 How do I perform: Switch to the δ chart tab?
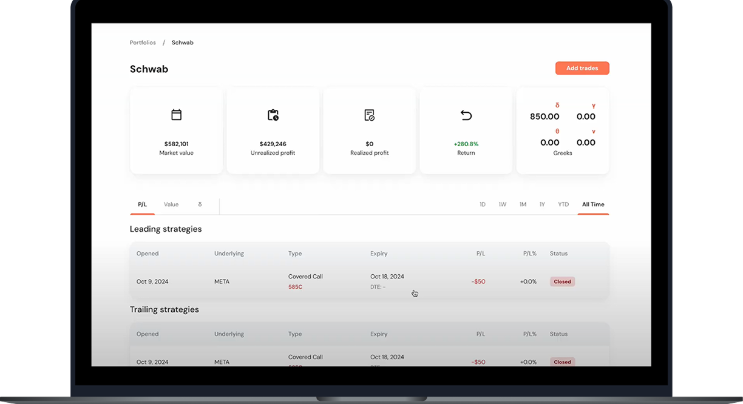[200, 204]
